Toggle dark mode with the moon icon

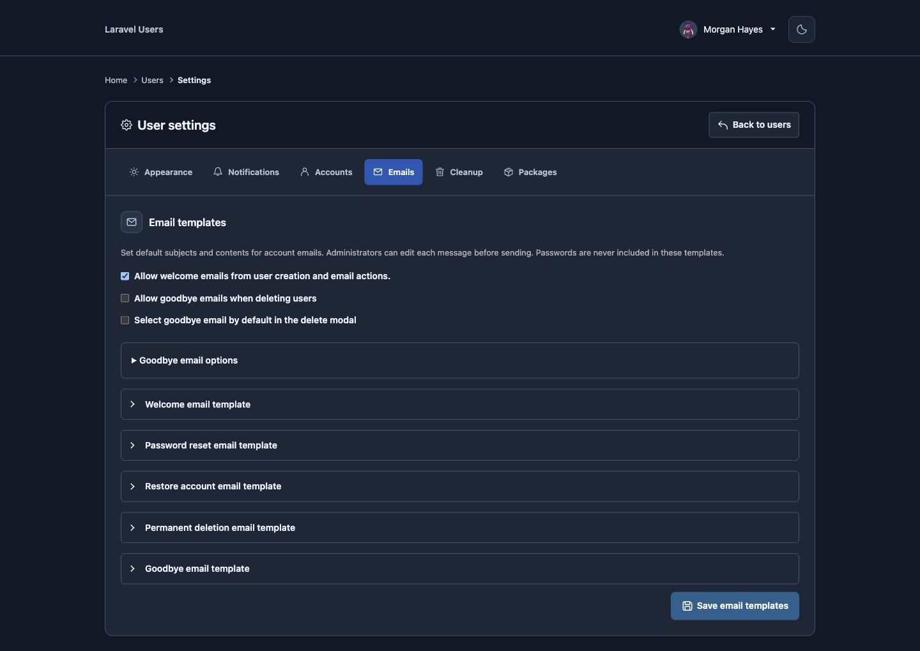pos(801,29)
